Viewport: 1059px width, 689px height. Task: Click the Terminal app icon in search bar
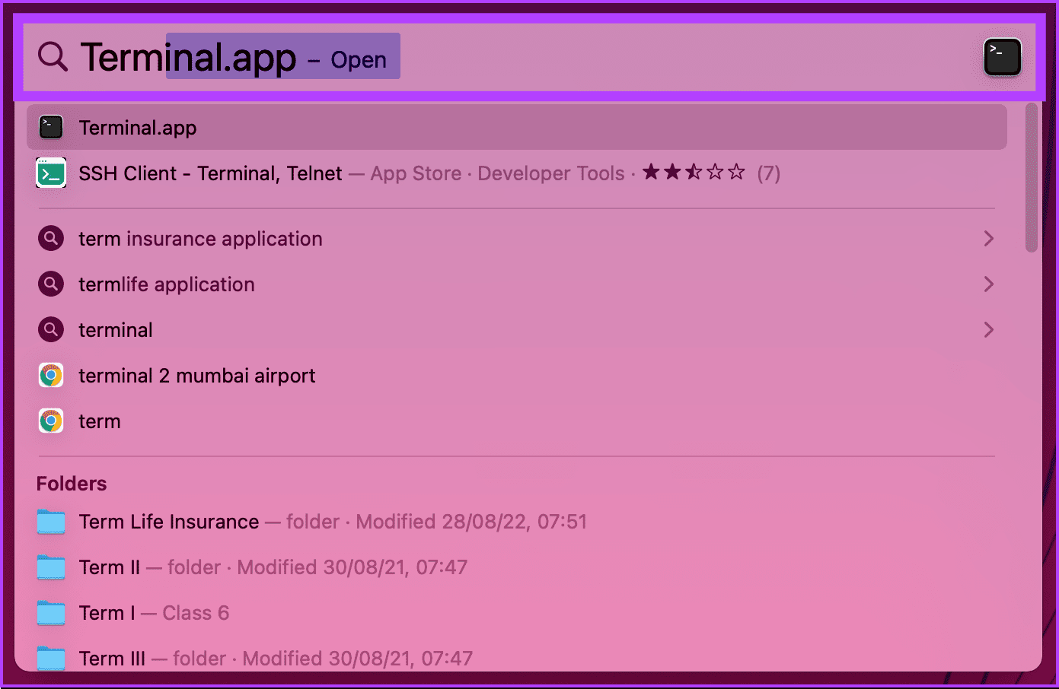tap(1002, 57)
